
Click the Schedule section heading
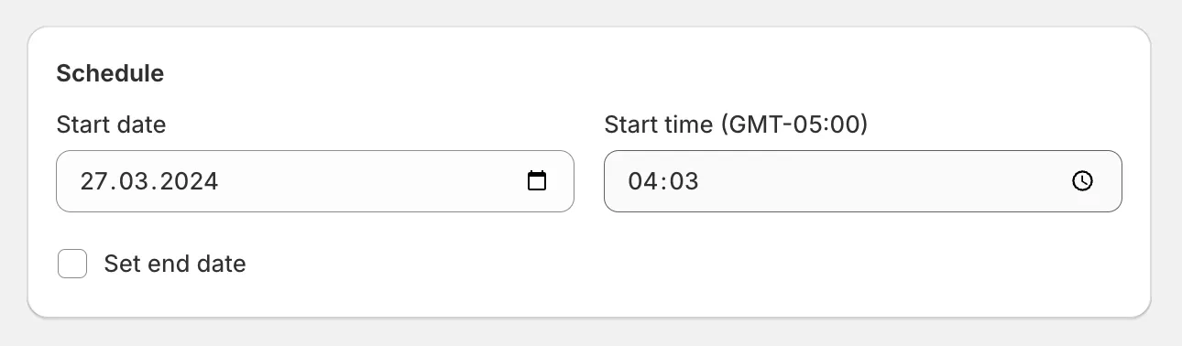110,73
